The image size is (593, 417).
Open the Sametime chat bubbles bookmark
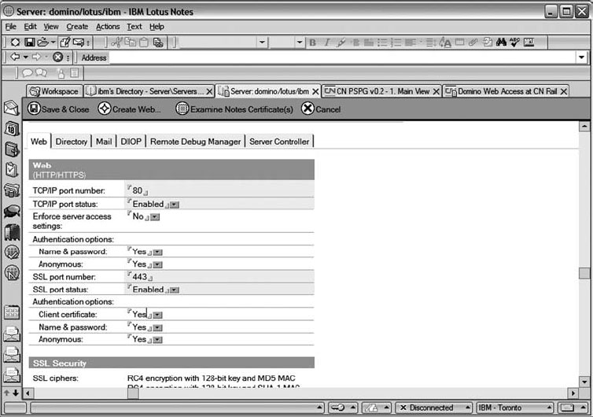(x=12, y=211)
